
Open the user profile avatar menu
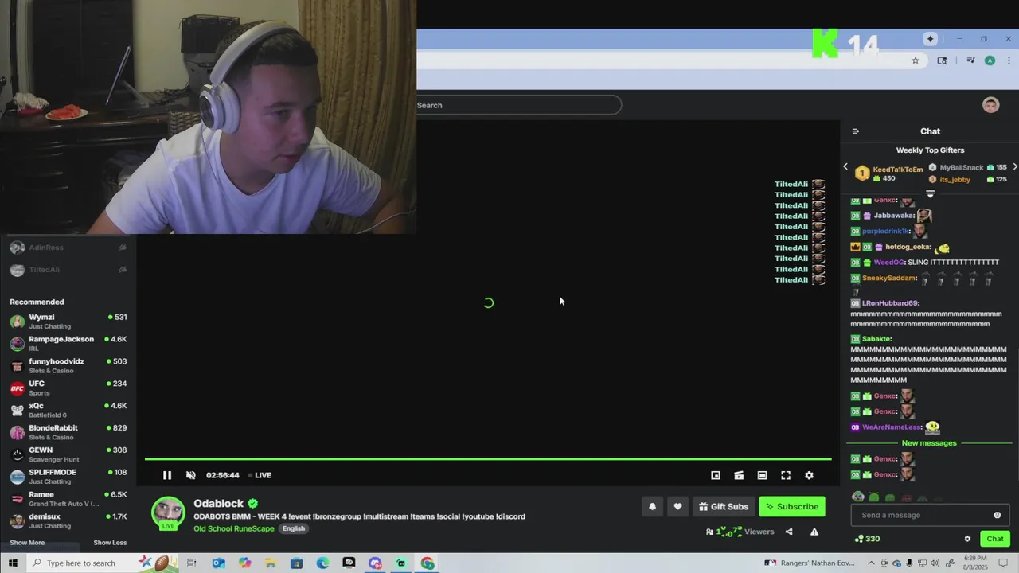990,105
